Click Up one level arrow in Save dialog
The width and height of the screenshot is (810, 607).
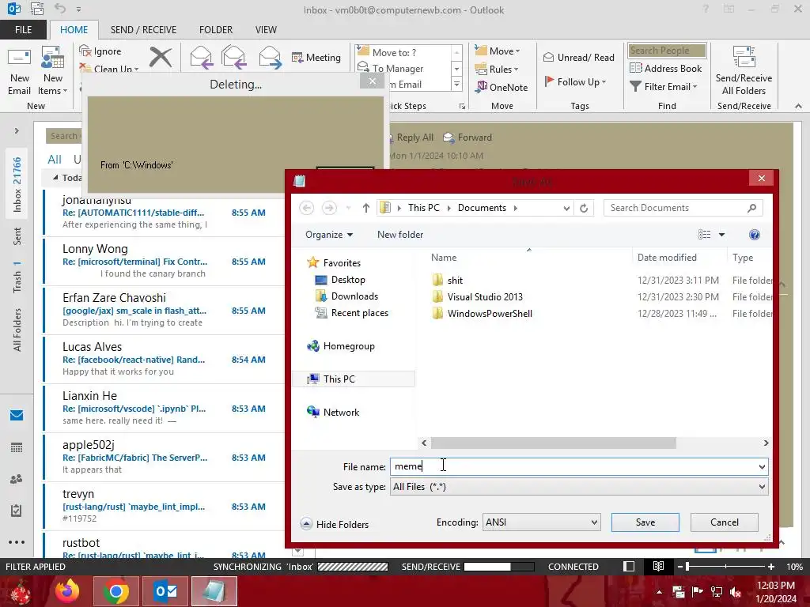click(365, 208)
